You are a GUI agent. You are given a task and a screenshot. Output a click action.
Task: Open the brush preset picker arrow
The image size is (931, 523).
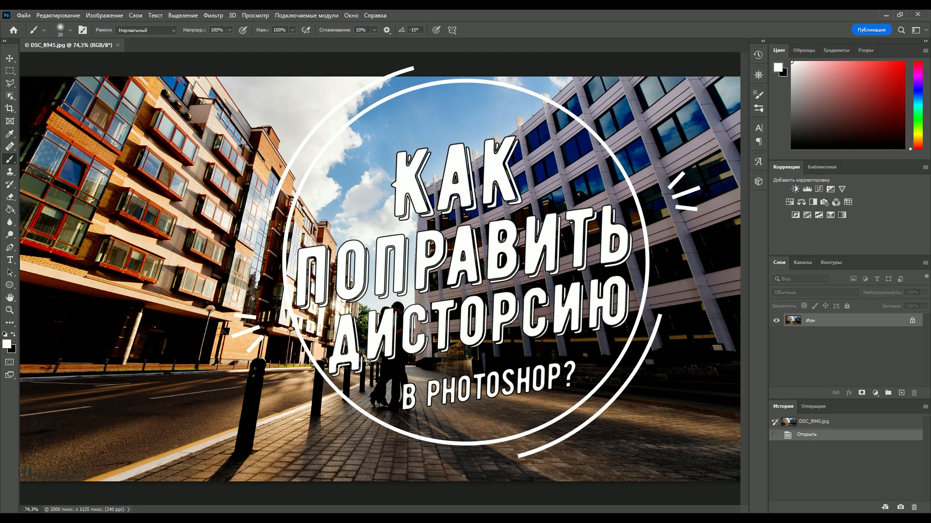click(x=70, y=30)
